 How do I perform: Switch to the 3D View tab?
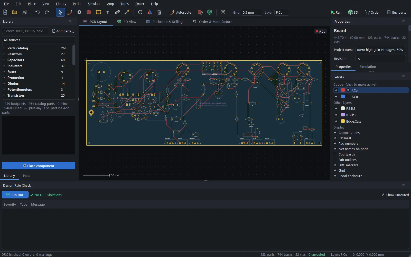(127, 22)
